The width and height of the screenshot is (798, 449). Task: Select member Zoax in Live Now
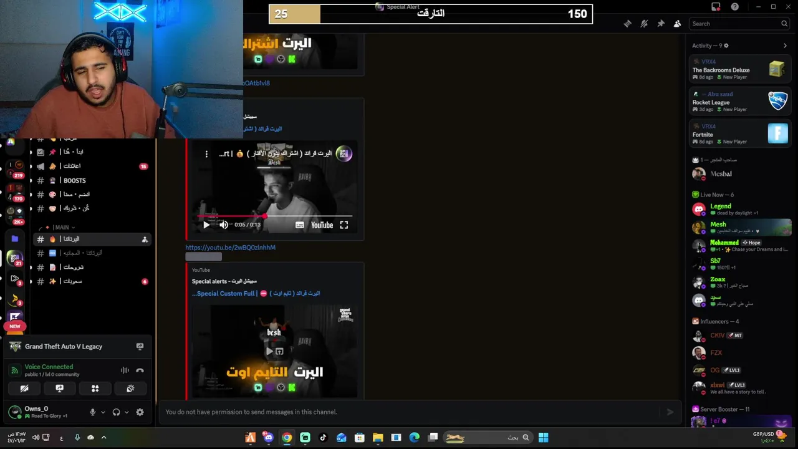(x=740, y=282)
